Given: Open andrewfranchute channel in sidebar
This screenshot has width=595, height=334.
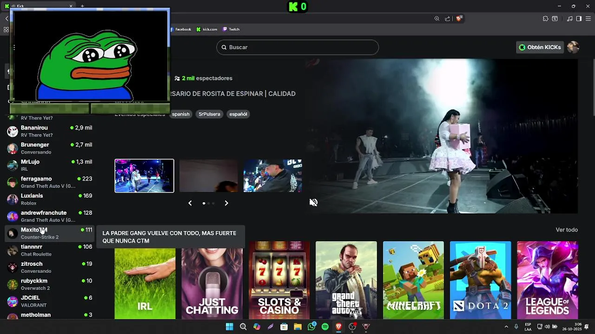Looking at the screenshot, I should point(50,216).
